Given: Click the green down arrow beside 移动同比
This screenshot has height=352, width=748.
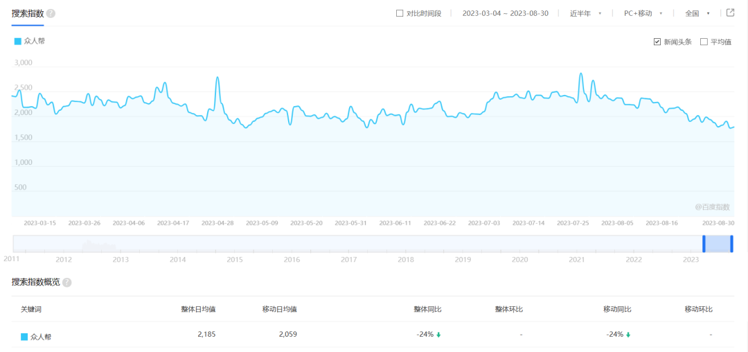Looking at the screenshot, I should (628, 335).
